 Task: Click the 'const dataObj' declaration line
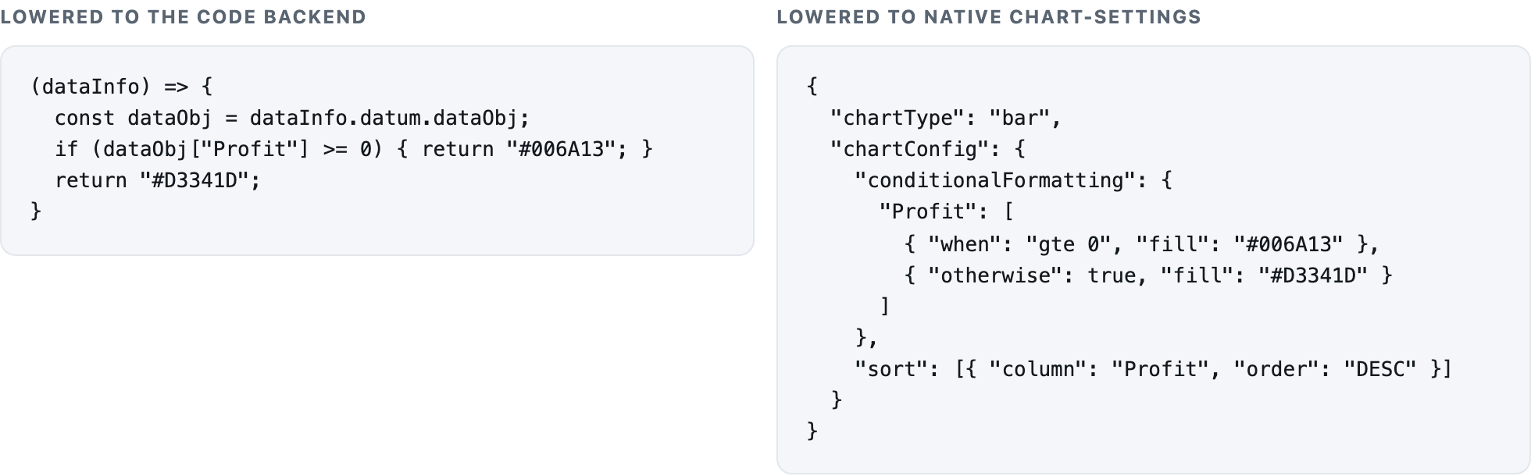pos(292,118)
